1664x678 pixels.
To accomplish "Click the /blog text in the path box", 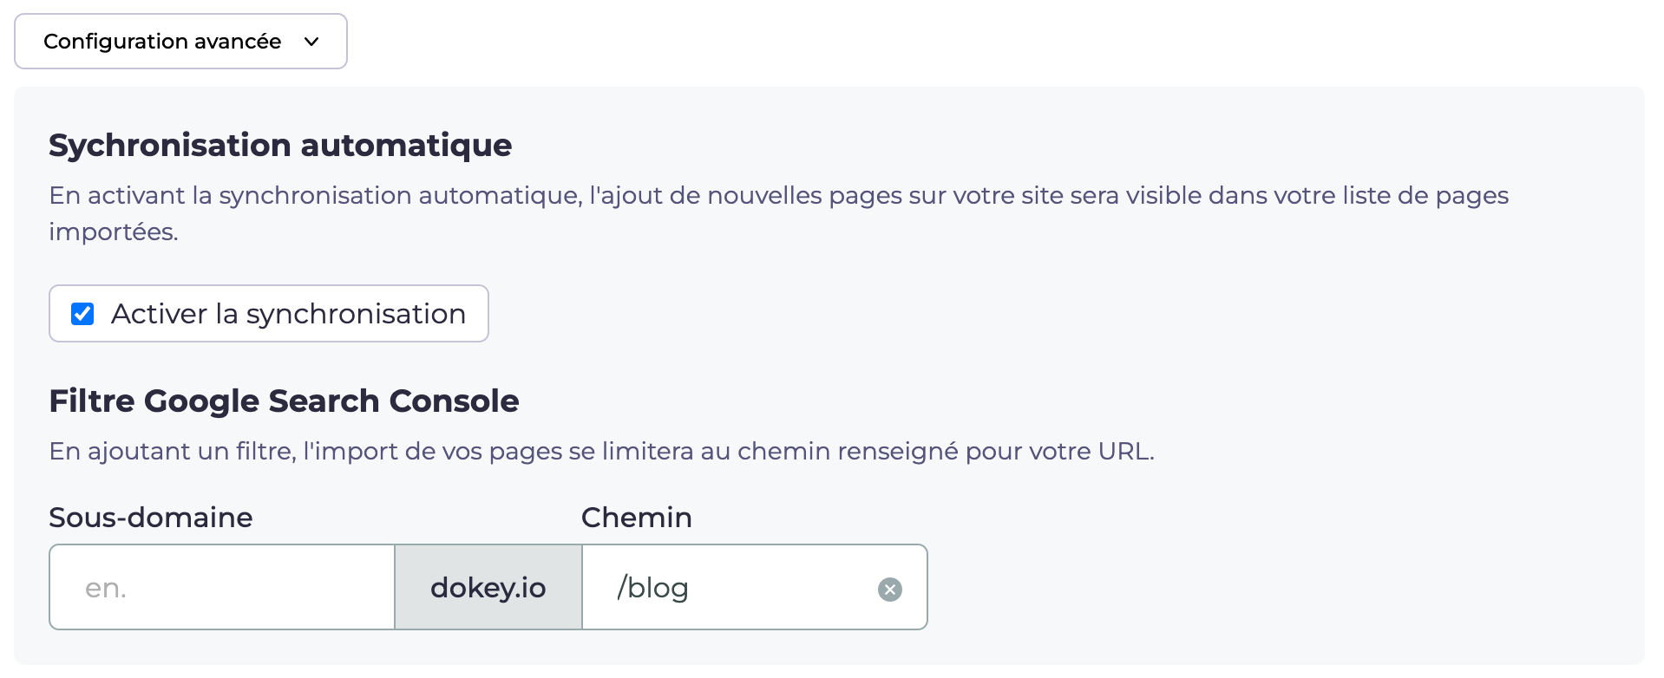I will coord(652,587).
